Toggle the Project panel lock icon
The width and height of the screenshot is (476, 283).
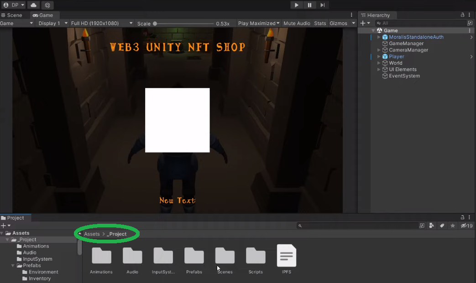pyautogui.click(x=462, y=217)
